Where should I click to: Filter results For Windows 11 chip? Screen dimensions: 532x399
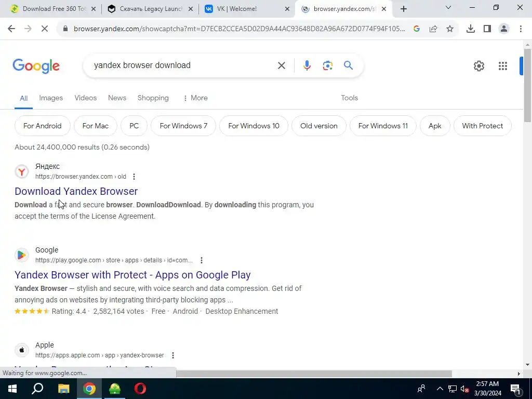click(383, 126)
